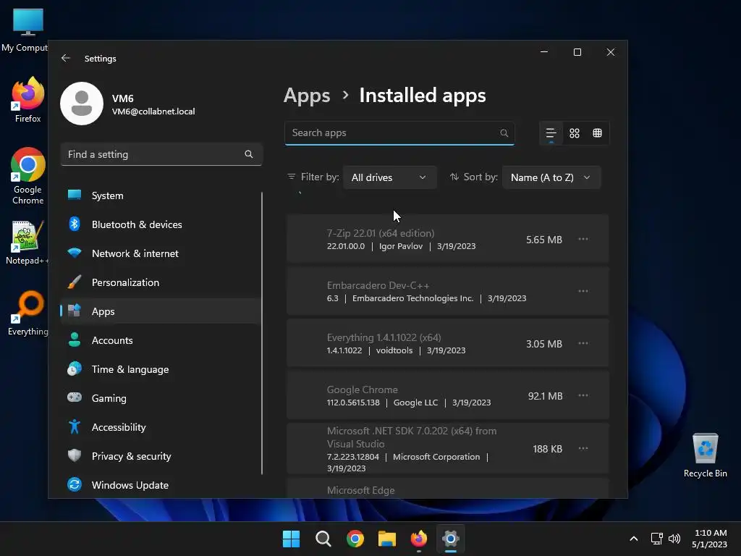Image resolution: width=741 pixels, height=556 pixels.
Task: Click the Windows Update sync icon
Action: point(75,484)
